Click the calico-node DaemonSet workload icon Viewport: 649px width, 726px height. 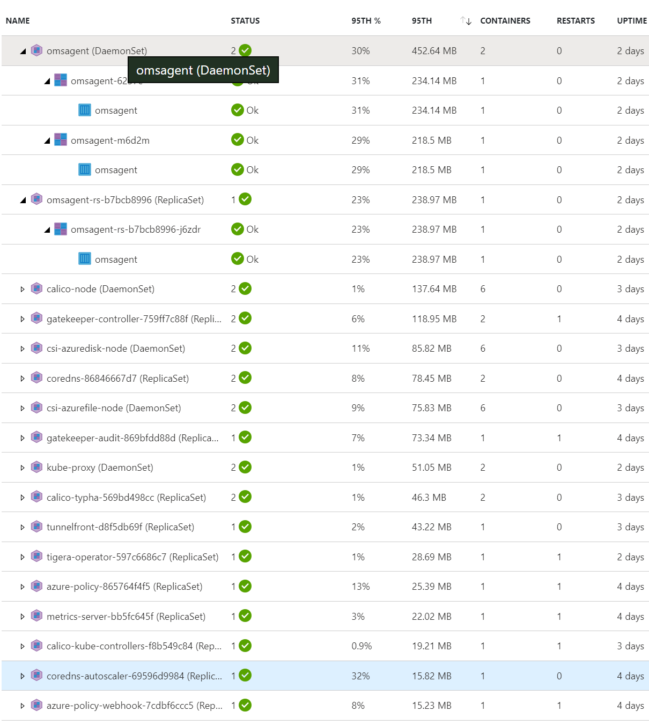pyautogui.click(x=36, y=288)
